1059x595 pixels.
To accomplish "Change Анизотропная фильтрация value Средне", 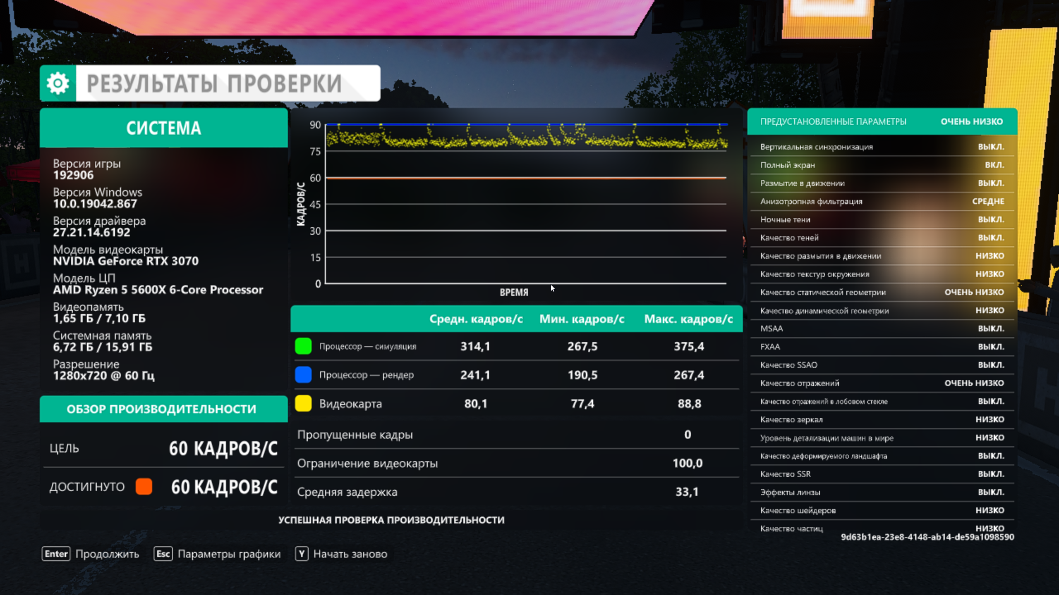I will tap(988, 201).
